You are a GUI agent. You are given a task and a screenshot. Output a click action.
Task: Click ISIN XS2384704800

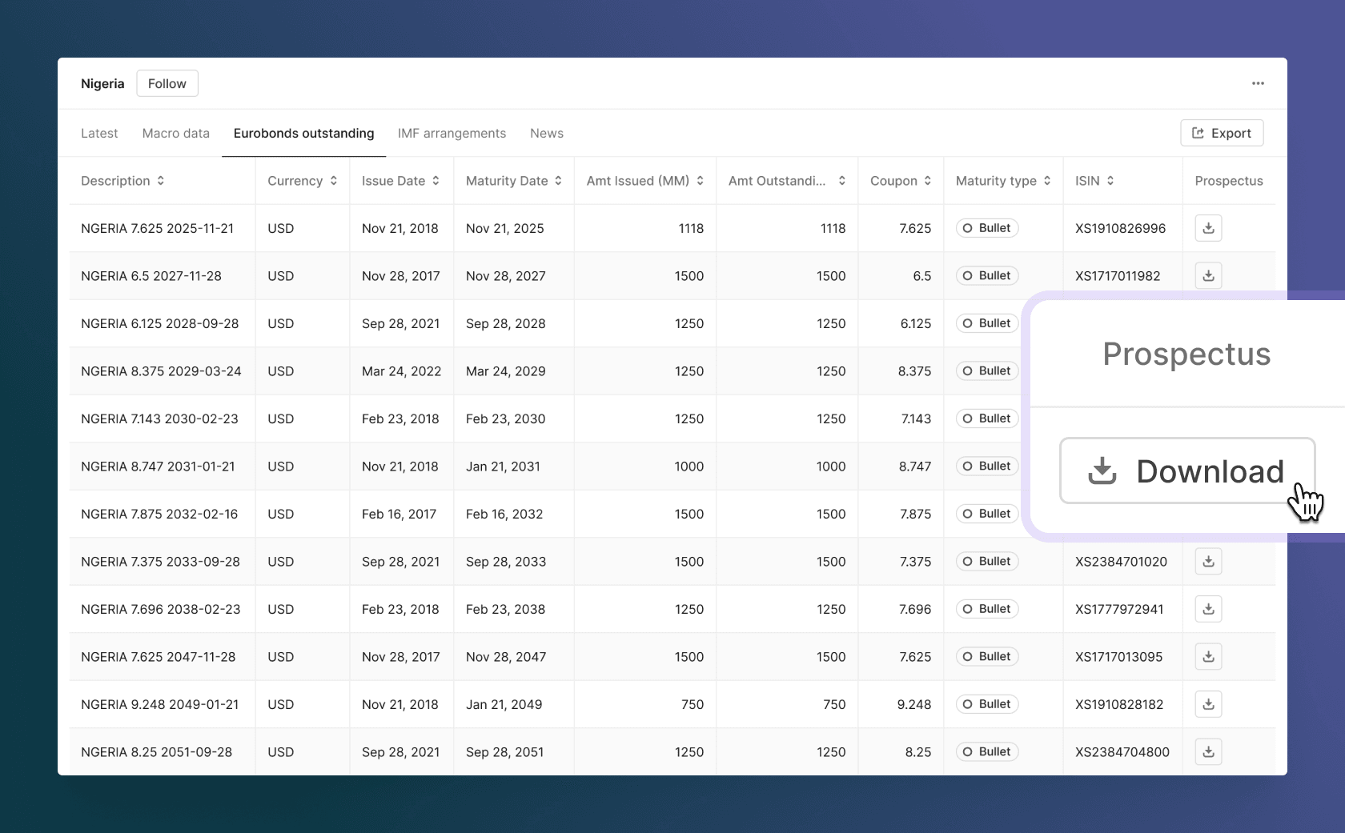[x=1122, y=751]
